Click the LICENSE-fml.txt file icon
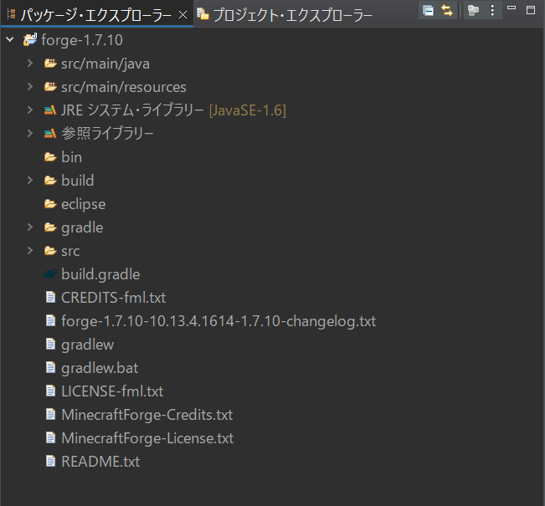Image resolution: width=545 pixels, height=506 pixels. pos(51,391)
